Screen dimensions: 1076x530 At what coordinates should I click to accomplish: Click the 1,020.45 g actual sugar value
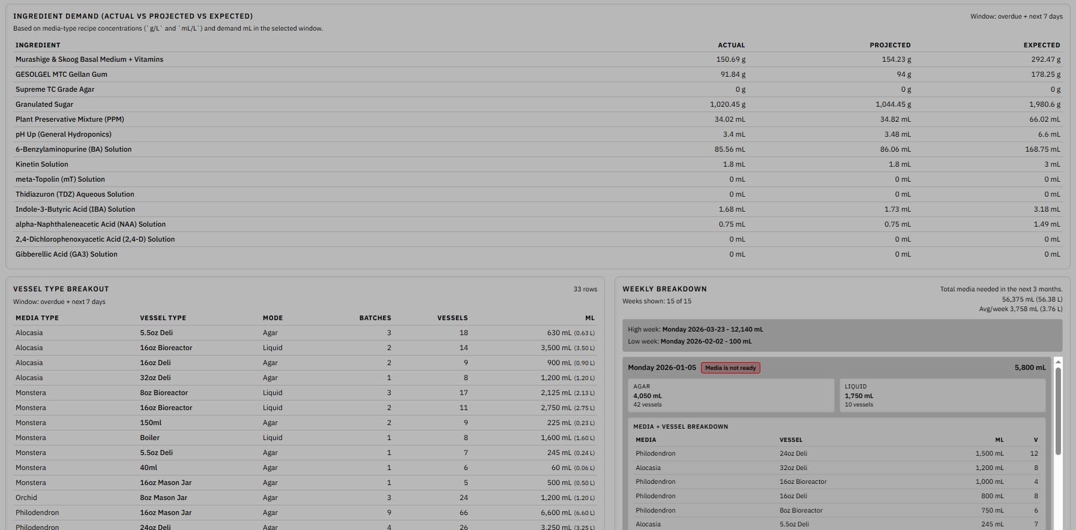[x=727, y=104]
